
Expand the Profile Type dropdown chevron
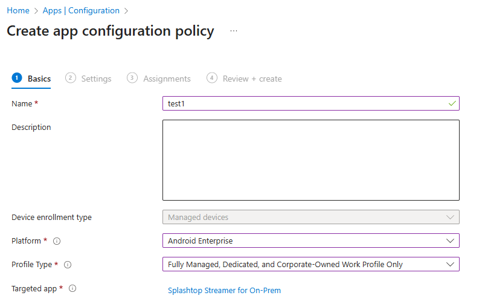[450, 264]
